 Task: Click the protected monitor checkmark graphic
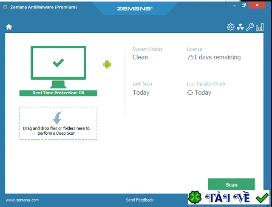(x=58, y=67)
